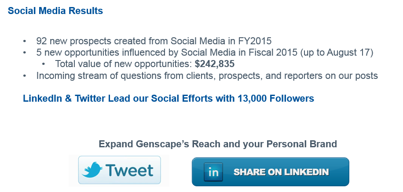Click the 5 new opportunities bullet line

click(x=205, y=53)
